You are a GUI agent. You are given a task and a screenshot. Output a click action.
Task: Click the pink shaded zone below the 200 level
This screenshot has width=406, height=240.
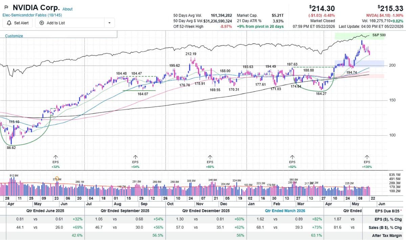click(x=359, y=76)
